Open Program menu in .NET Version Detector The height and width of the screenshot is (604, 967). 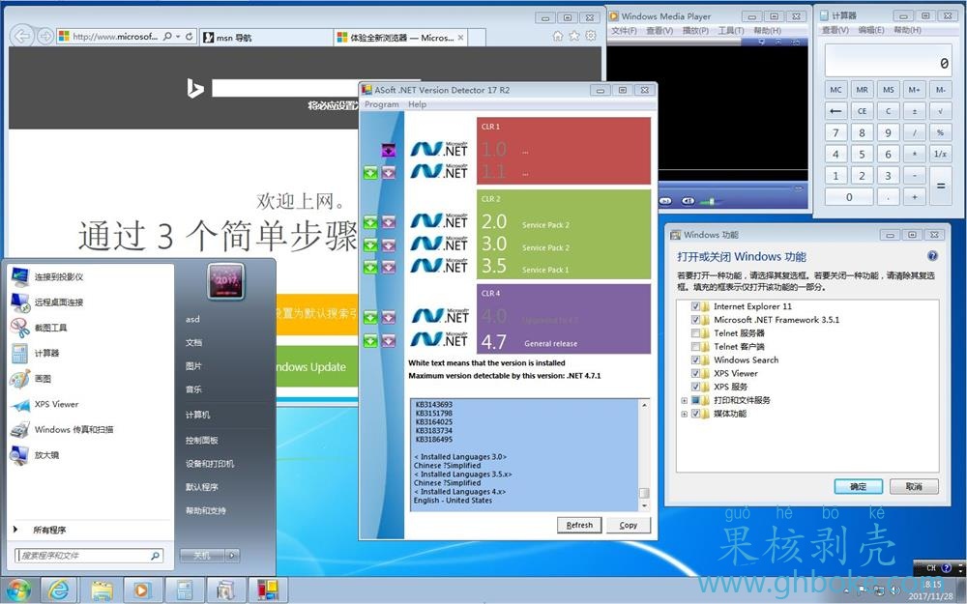click(x=381, y=104)
